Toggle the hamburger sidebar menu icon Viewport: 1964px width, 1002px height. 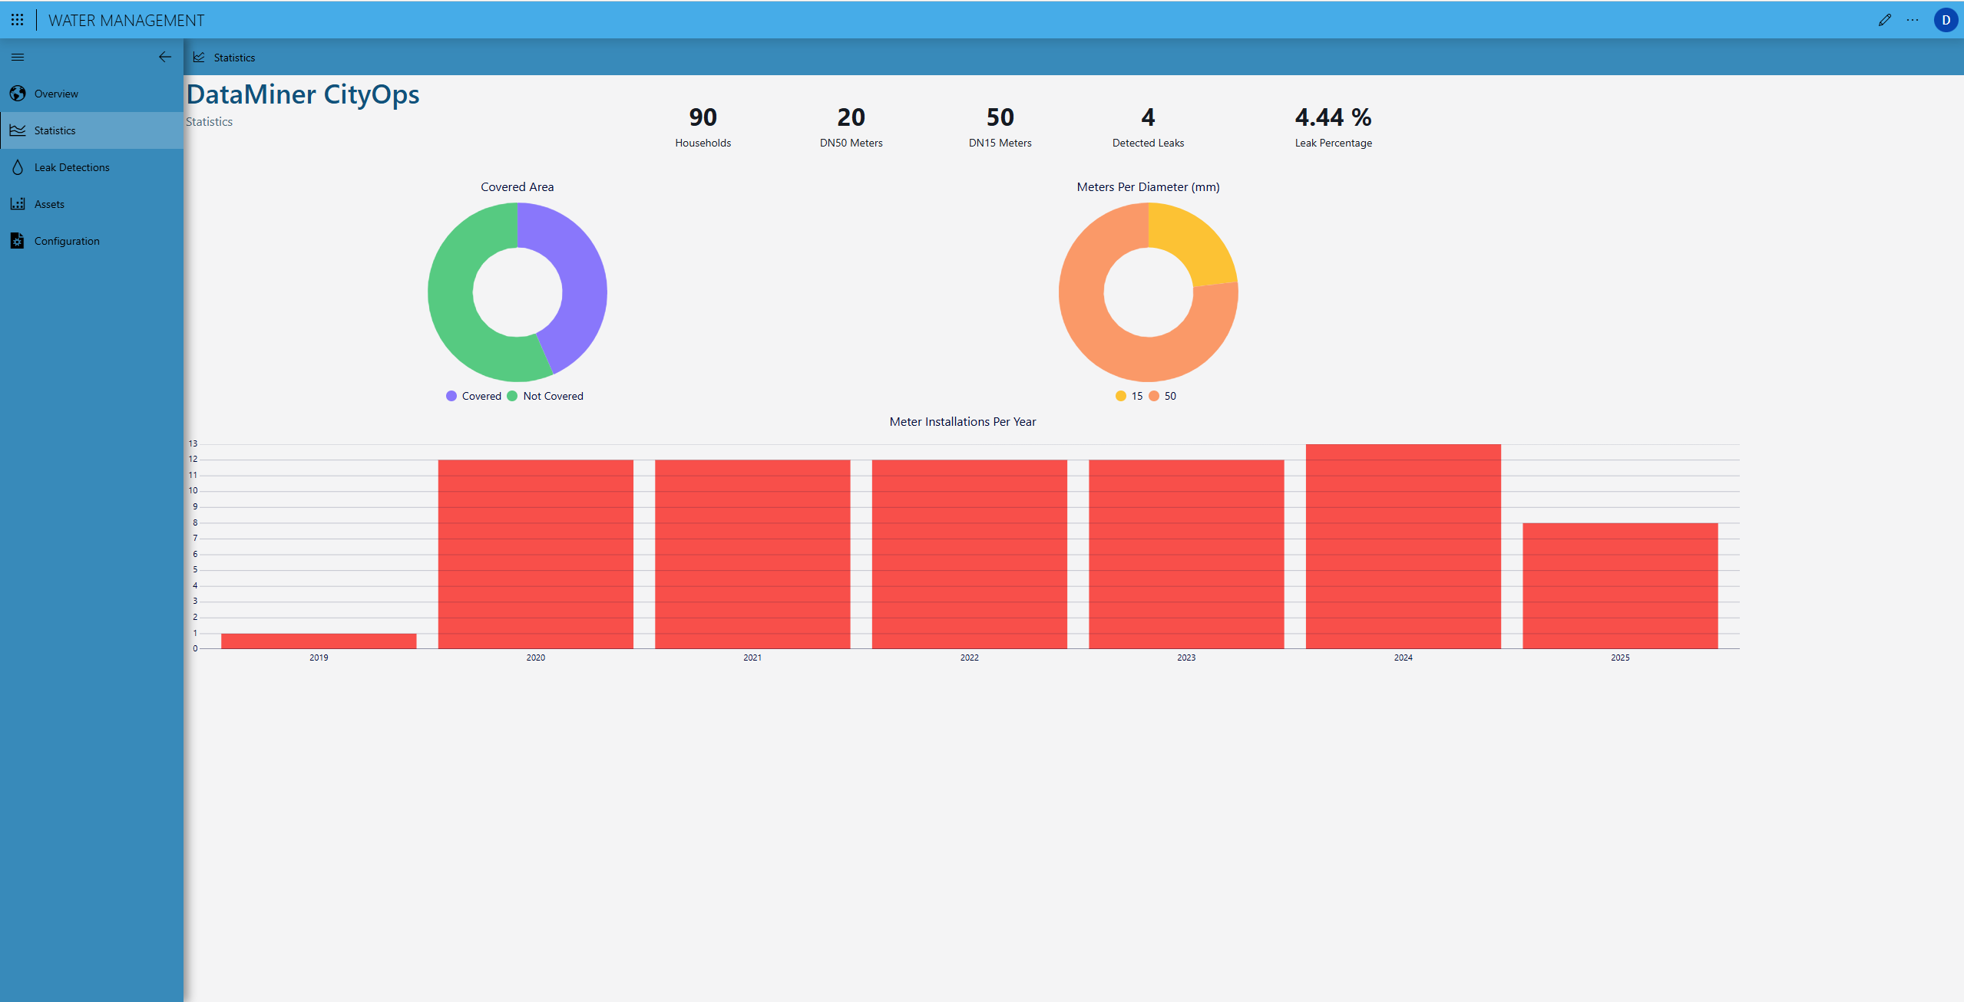point(18,57)
